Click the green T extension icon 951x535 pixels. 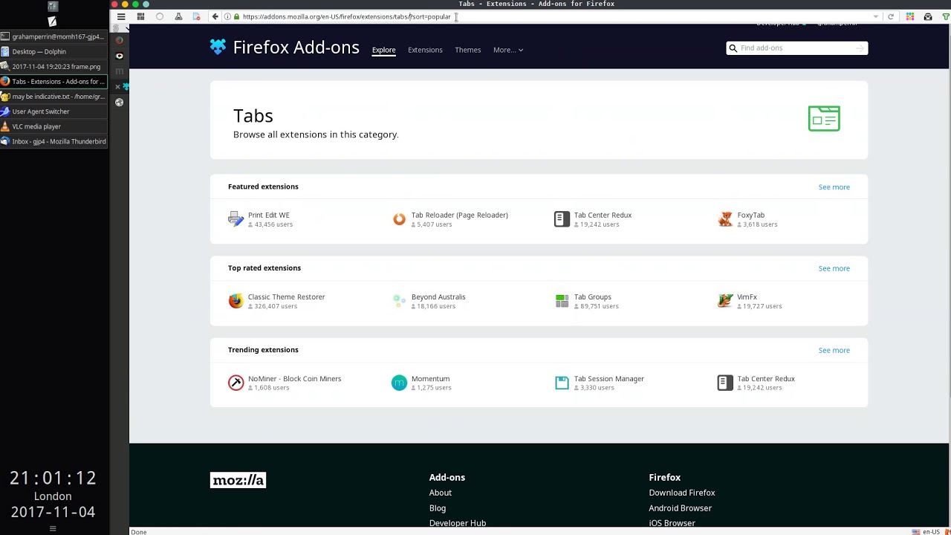(945, 16)
